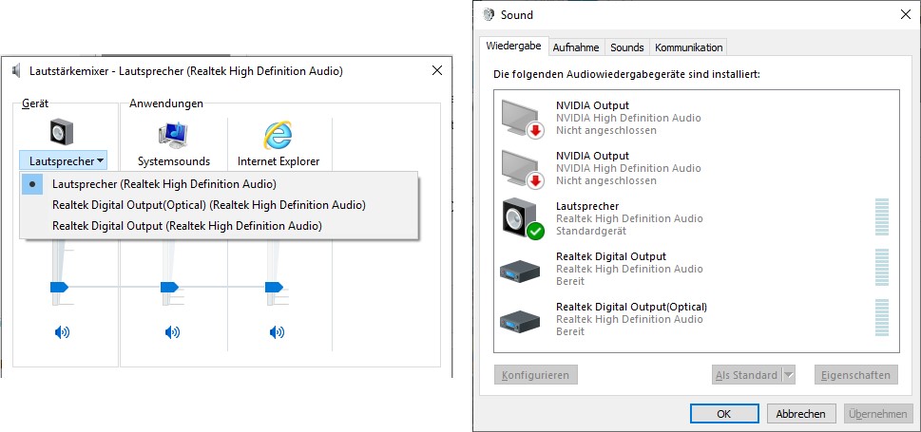The width and height of the screenshot is (921, 432).
Task: Switch to the Aufnahme tab
Action: tap(576, 47)
